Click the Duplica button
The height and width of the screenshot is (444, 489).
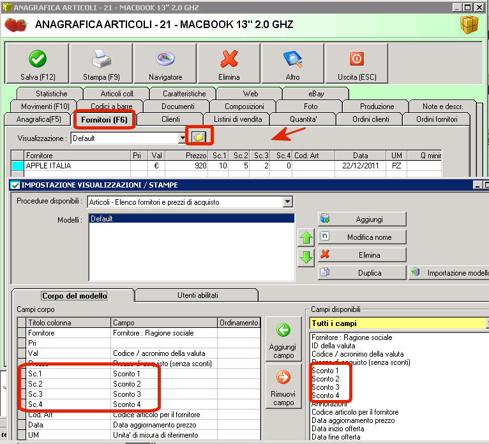[x=362, y=272]
